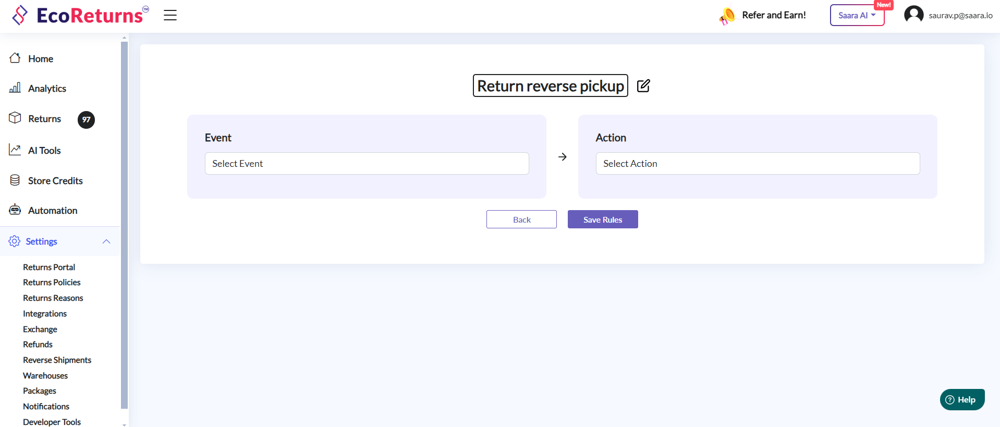Click the Automation robot icon

point(15,210)
